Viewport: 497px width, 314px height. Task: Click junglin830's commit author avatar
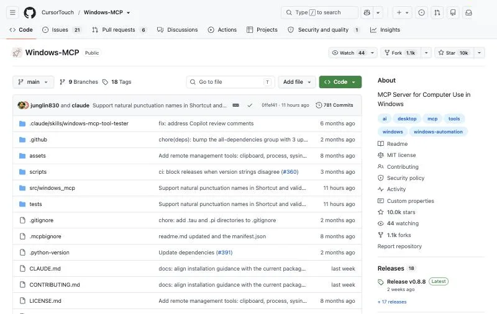[x=22, y=105]
